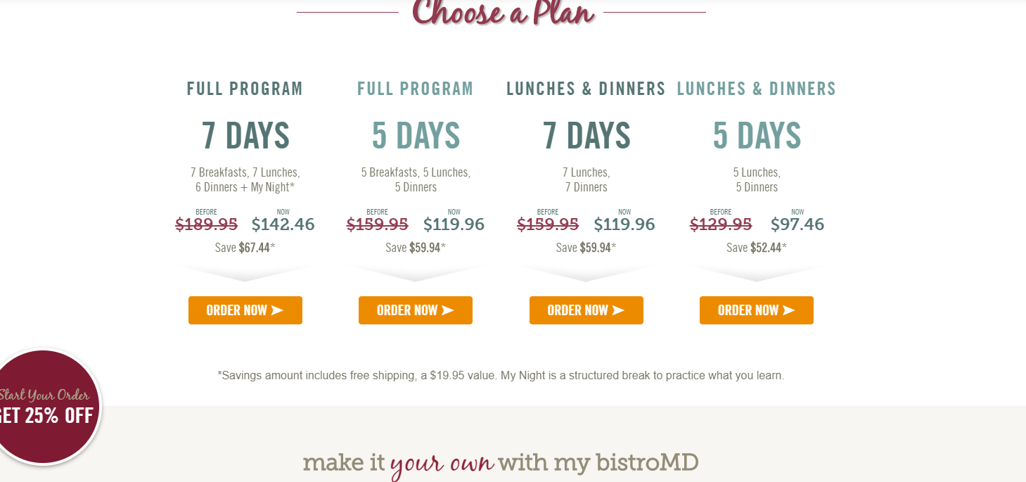1026x482 pixels.
Task: Click the crossed-out $129.95 before price
Action: click(721, 224)
